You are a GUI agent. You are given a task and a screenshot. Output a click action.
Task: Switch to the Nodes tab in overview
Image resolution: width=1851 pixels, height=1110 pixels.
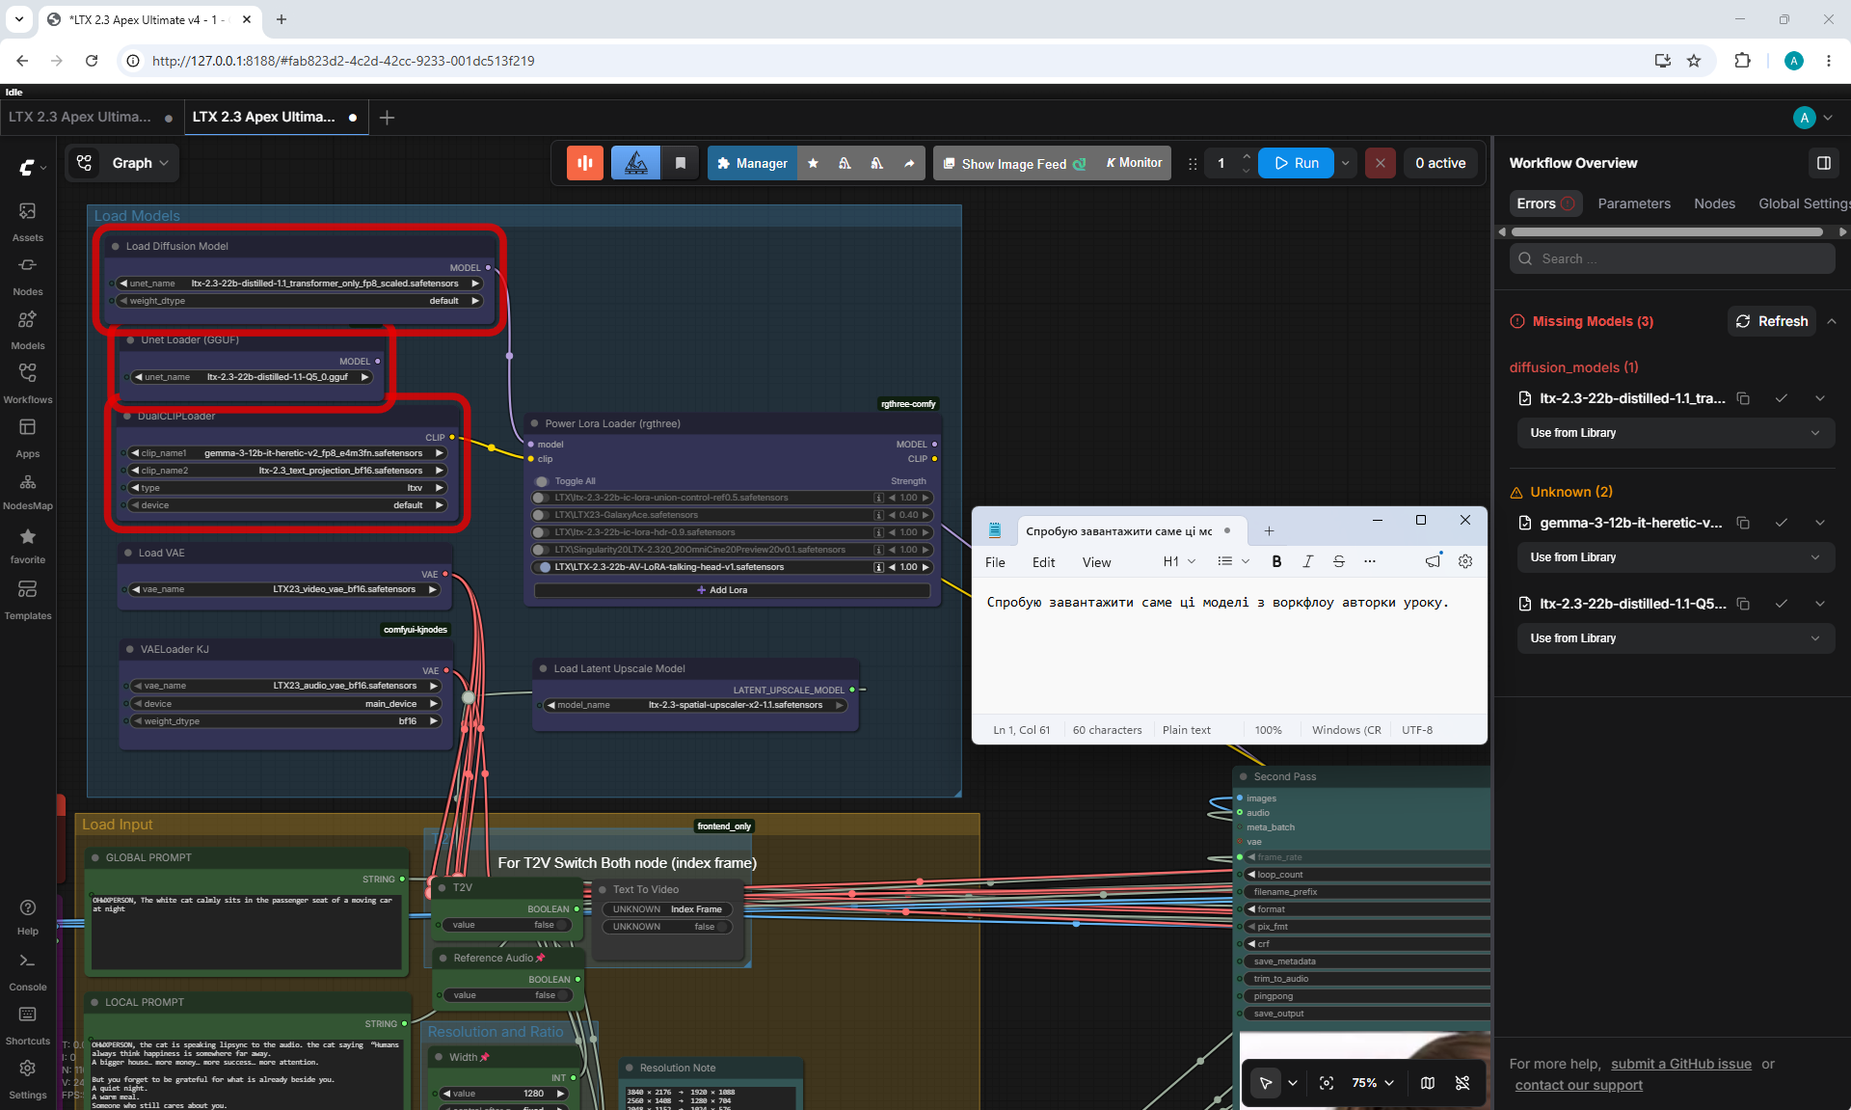coord(1714,203)
